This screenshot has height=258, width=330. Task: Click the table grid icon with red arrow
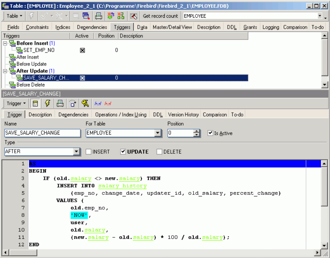tap(86, 16)
